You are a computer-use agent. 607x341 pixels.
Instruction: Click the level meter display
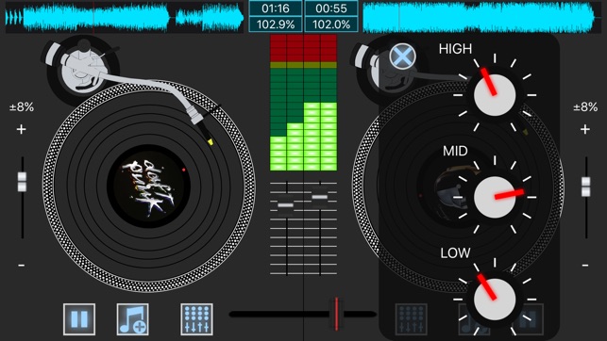(304, 103)
